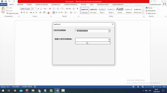Center the paragraph text

pyautogui.click(x=56, y=13)
